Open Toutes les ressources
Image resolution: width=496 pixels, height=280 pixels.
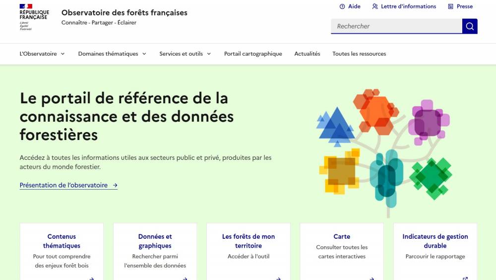359,54
